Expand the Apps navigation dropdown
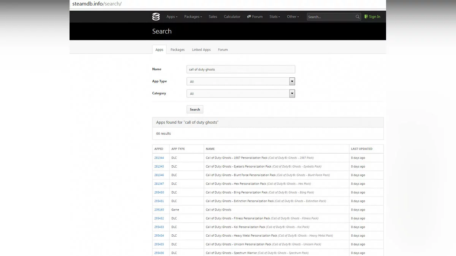The width and height of the screenshot is (456, 256). coord(172,17)
